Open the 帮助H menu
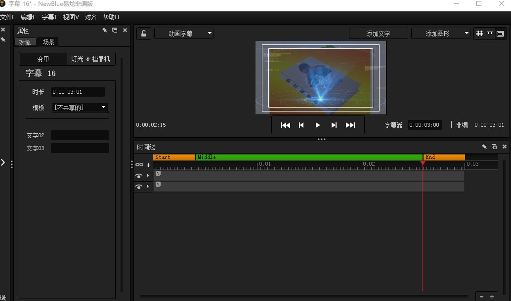 point(111,17)
